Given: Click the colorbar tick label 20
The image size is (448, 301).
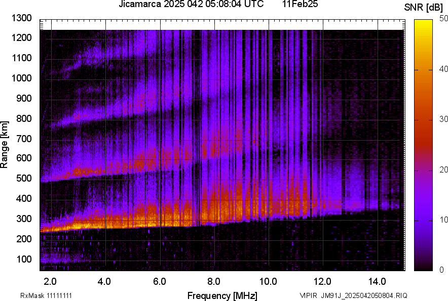Looking at the screenshot, I should (443, 169).
